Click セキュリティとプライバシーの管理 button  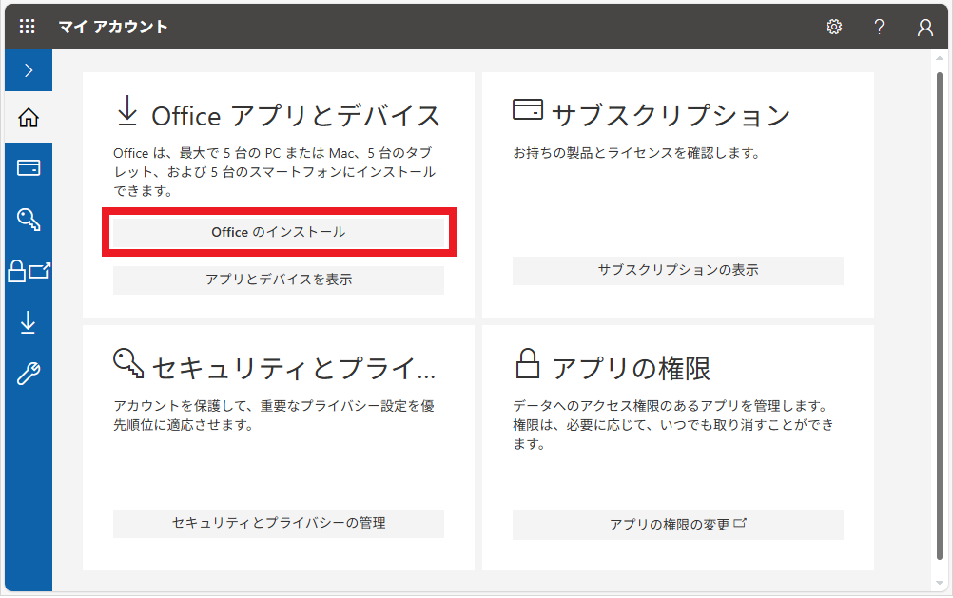coord(279,523)
